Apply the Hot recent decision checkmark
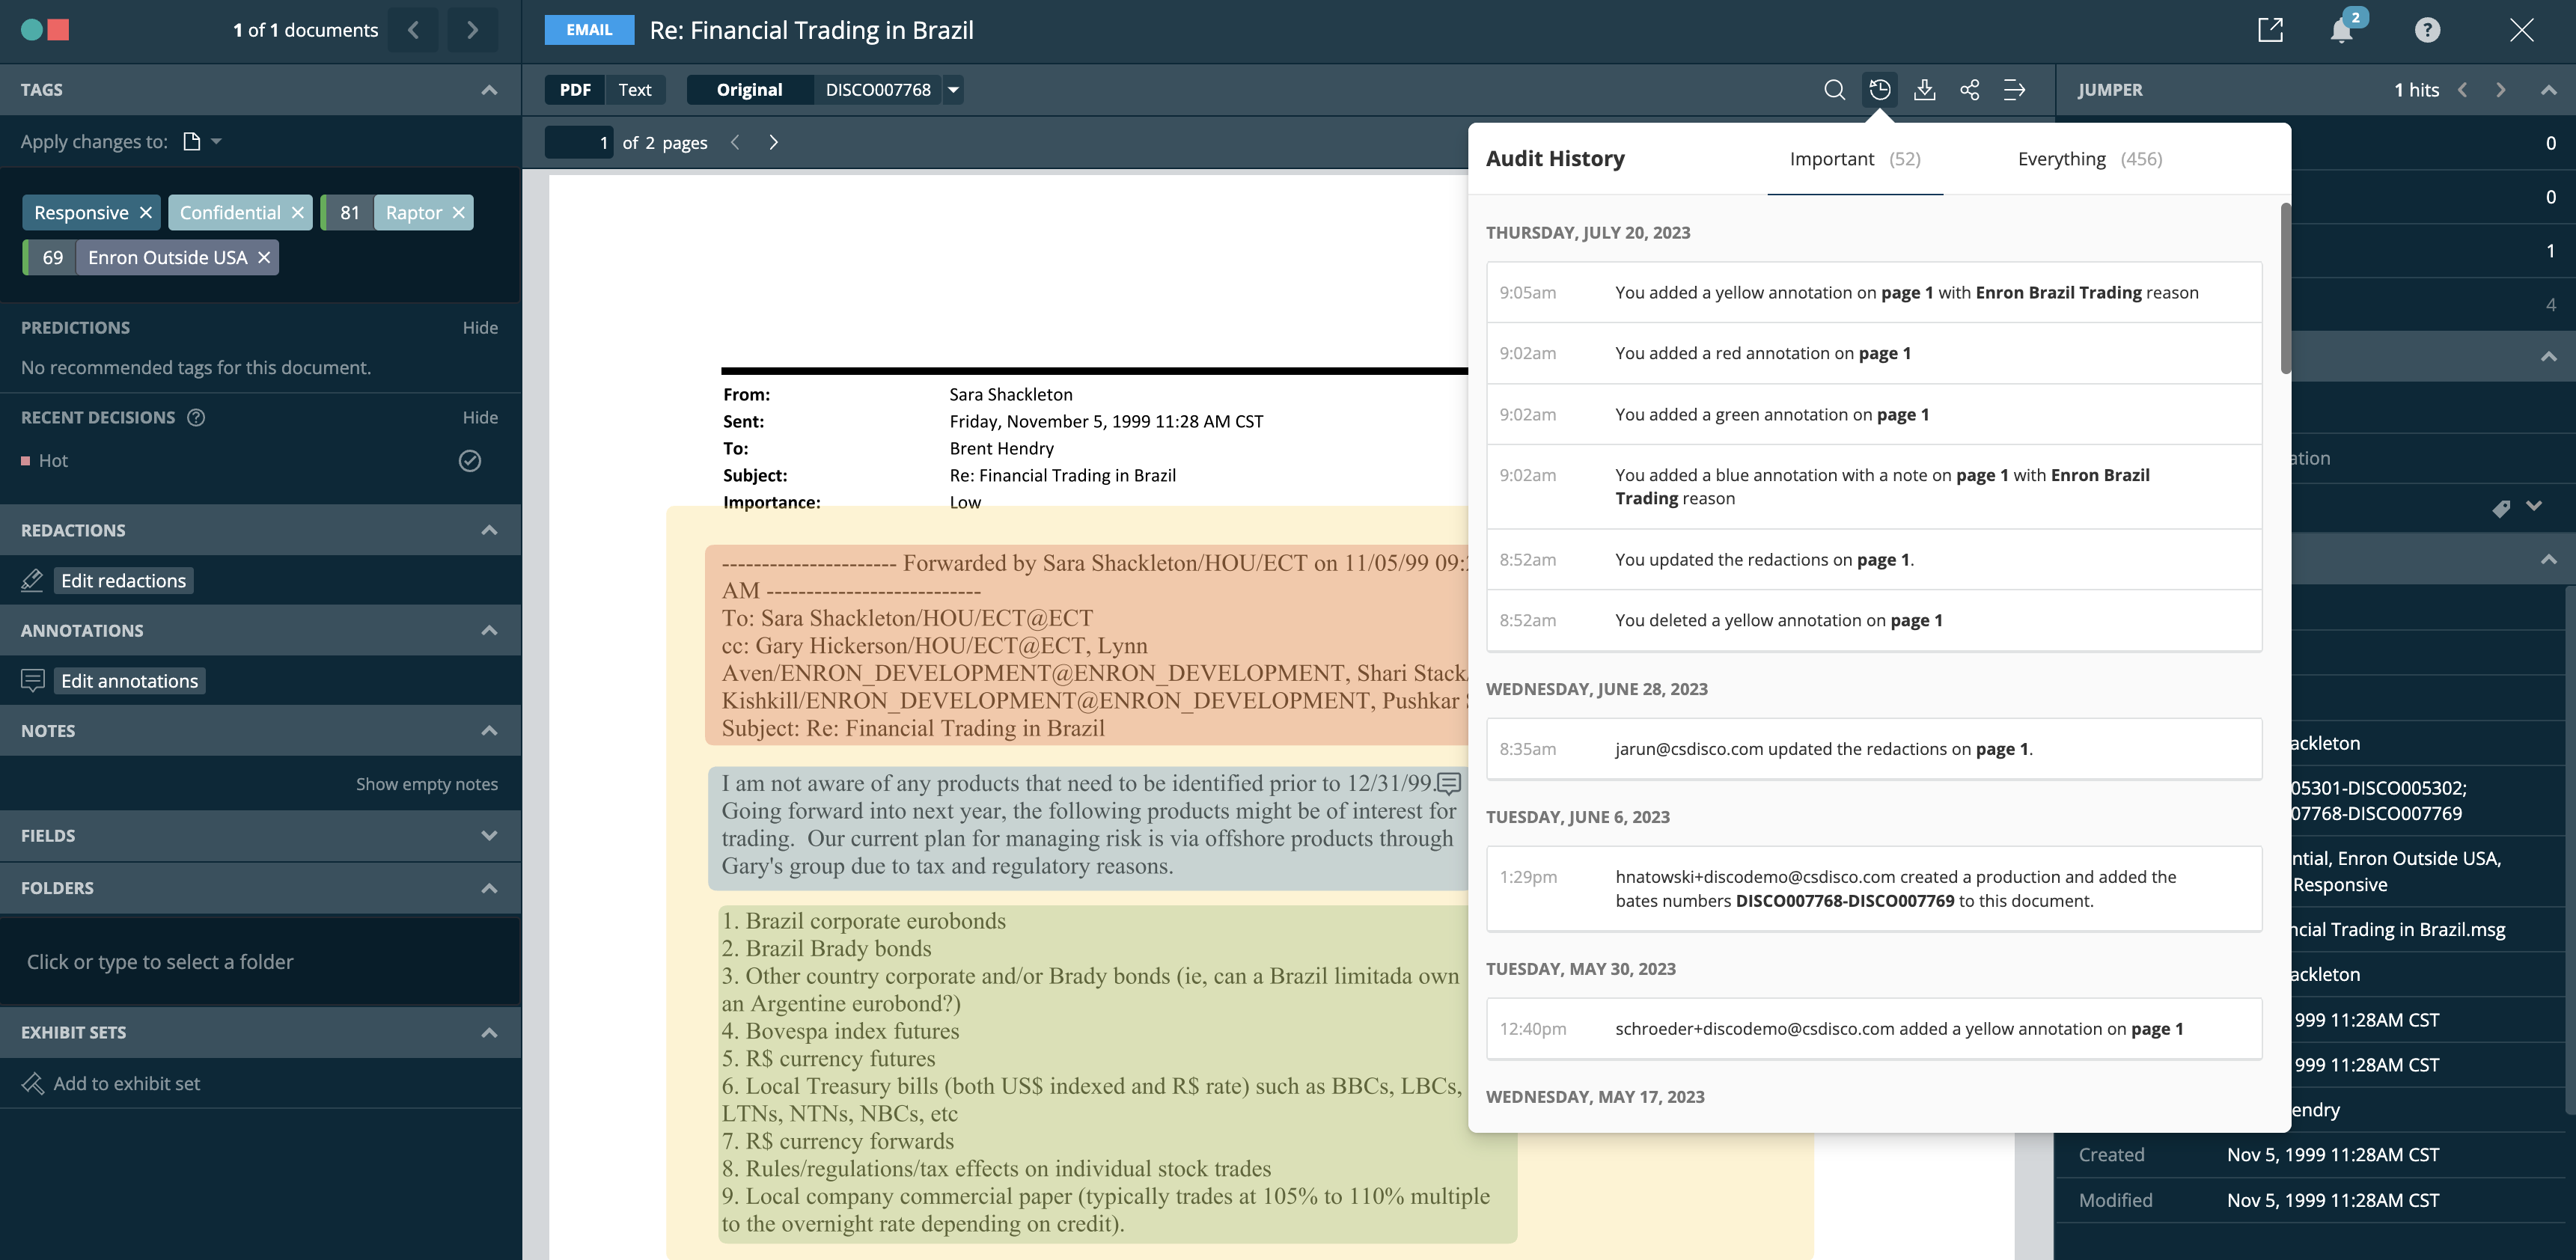Image resolution: width=2576 pixels, height=1260 pixels. [469, 460]
